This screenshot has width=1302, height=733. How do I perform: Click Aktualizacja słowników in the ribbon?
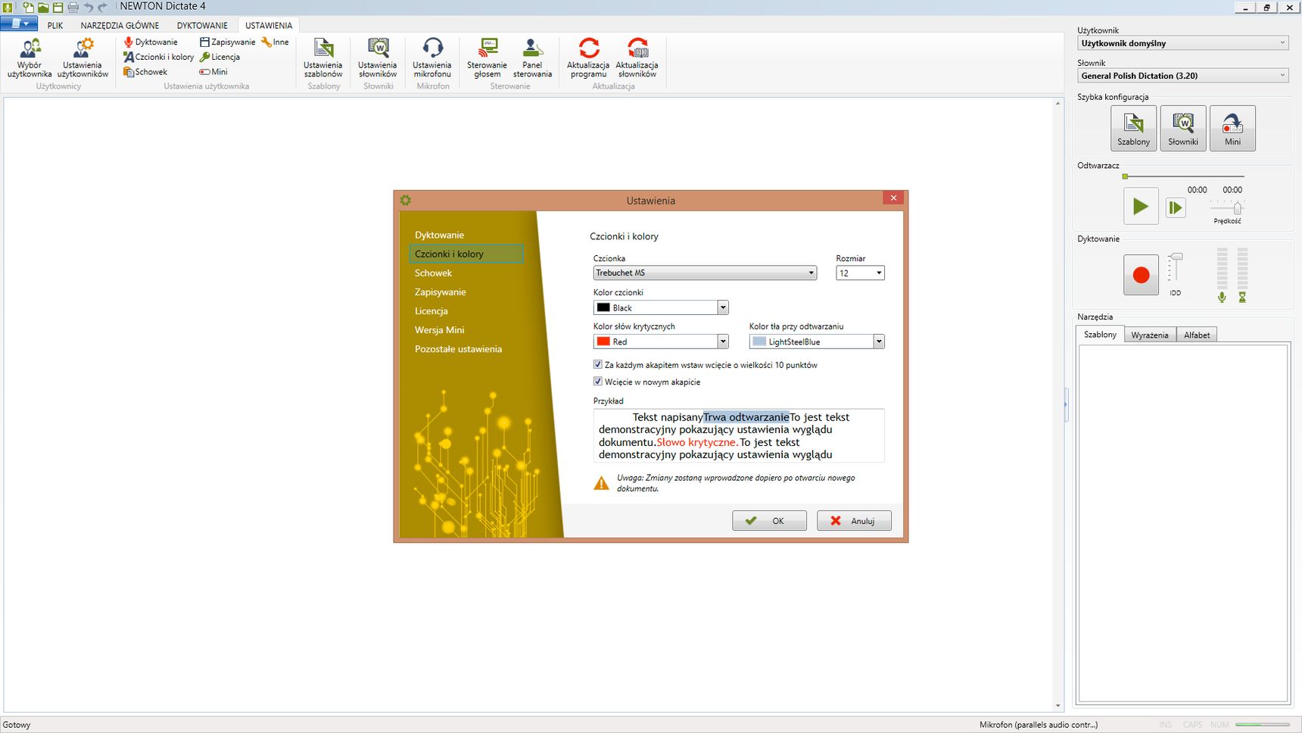coord(637,58)
